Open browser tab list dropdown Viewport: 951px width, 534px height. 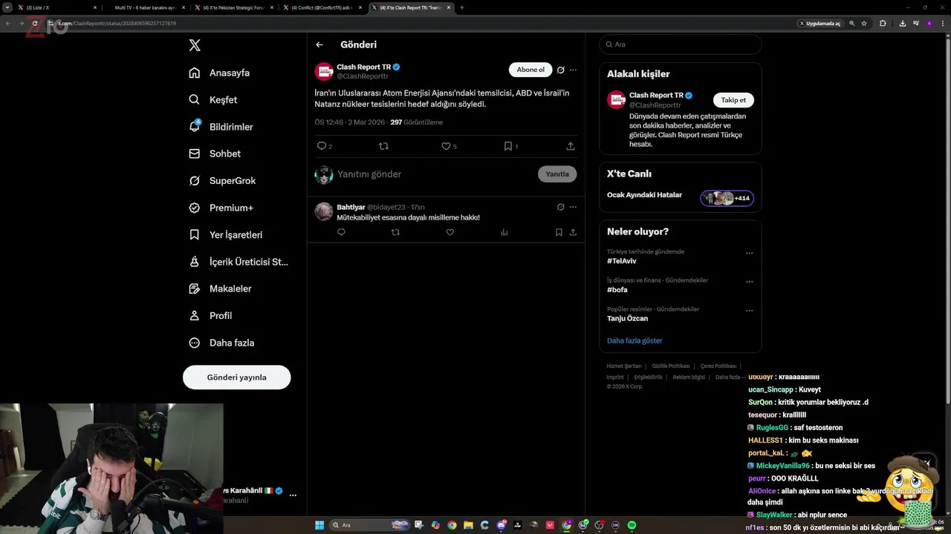7,7
